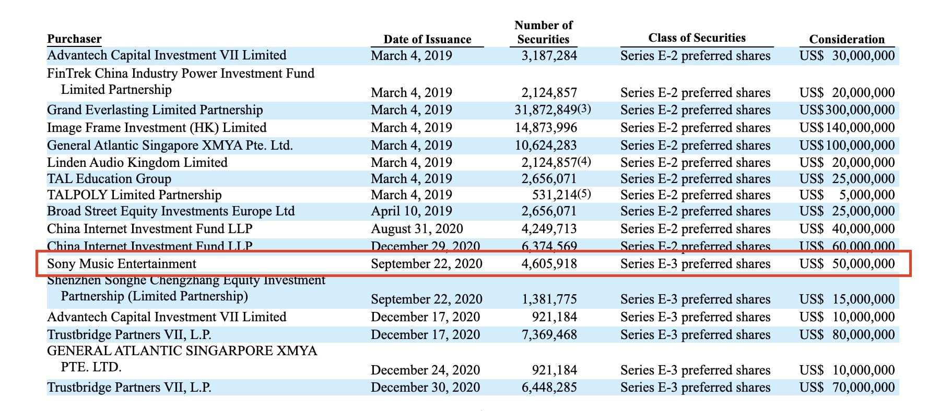Select the Sony Music Entertainment purchaser cell
This screenshot has width=940, height=411.
pos(122,264)
